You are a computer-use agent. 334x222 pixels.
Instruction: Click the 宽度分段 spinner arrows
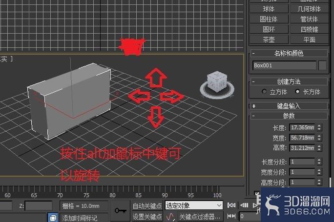319,172
